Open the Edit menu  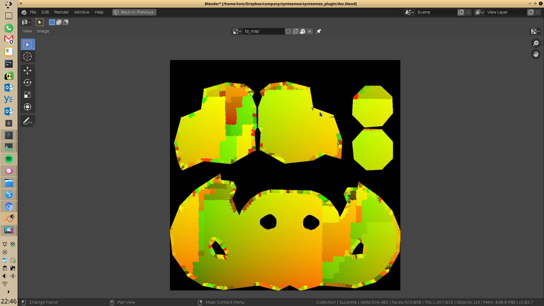click(x=45, y=12)
